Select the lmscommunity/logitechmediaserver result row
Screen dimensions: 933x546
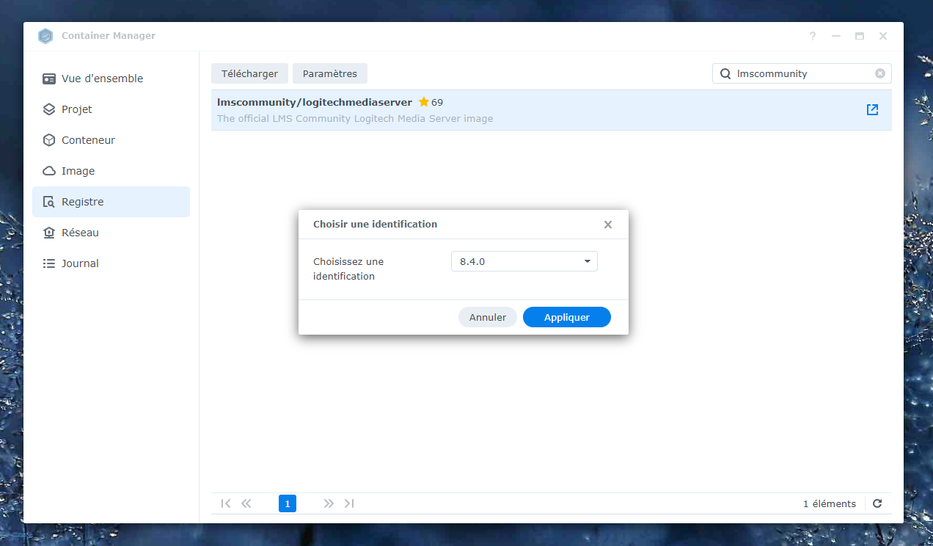click(552, 110)
